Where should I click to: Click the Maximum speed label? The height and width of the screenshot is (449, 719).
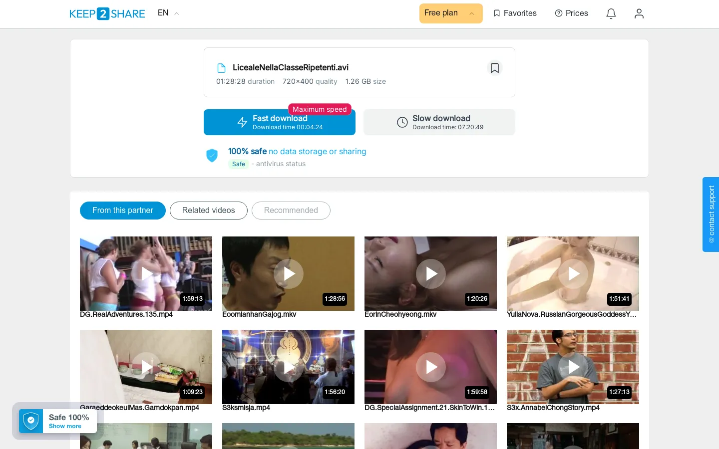pyautogui.click(x=320, y=109)
